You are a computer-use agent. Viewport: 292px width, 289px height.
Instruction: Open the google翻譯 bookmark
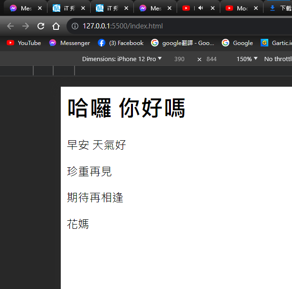pos(182,43)
